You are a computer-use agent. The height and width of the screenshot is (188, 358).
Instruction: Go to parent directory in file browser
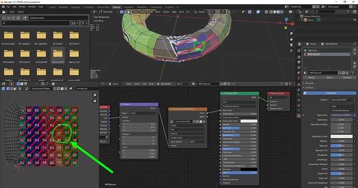13,18
